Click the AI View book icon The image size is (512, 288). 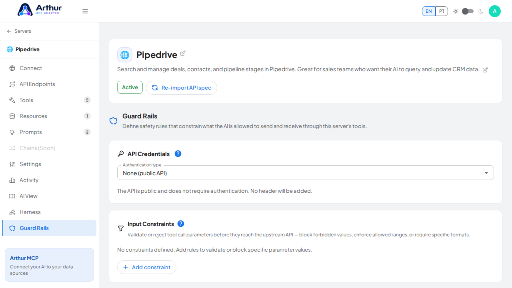(x=12, y=196)
